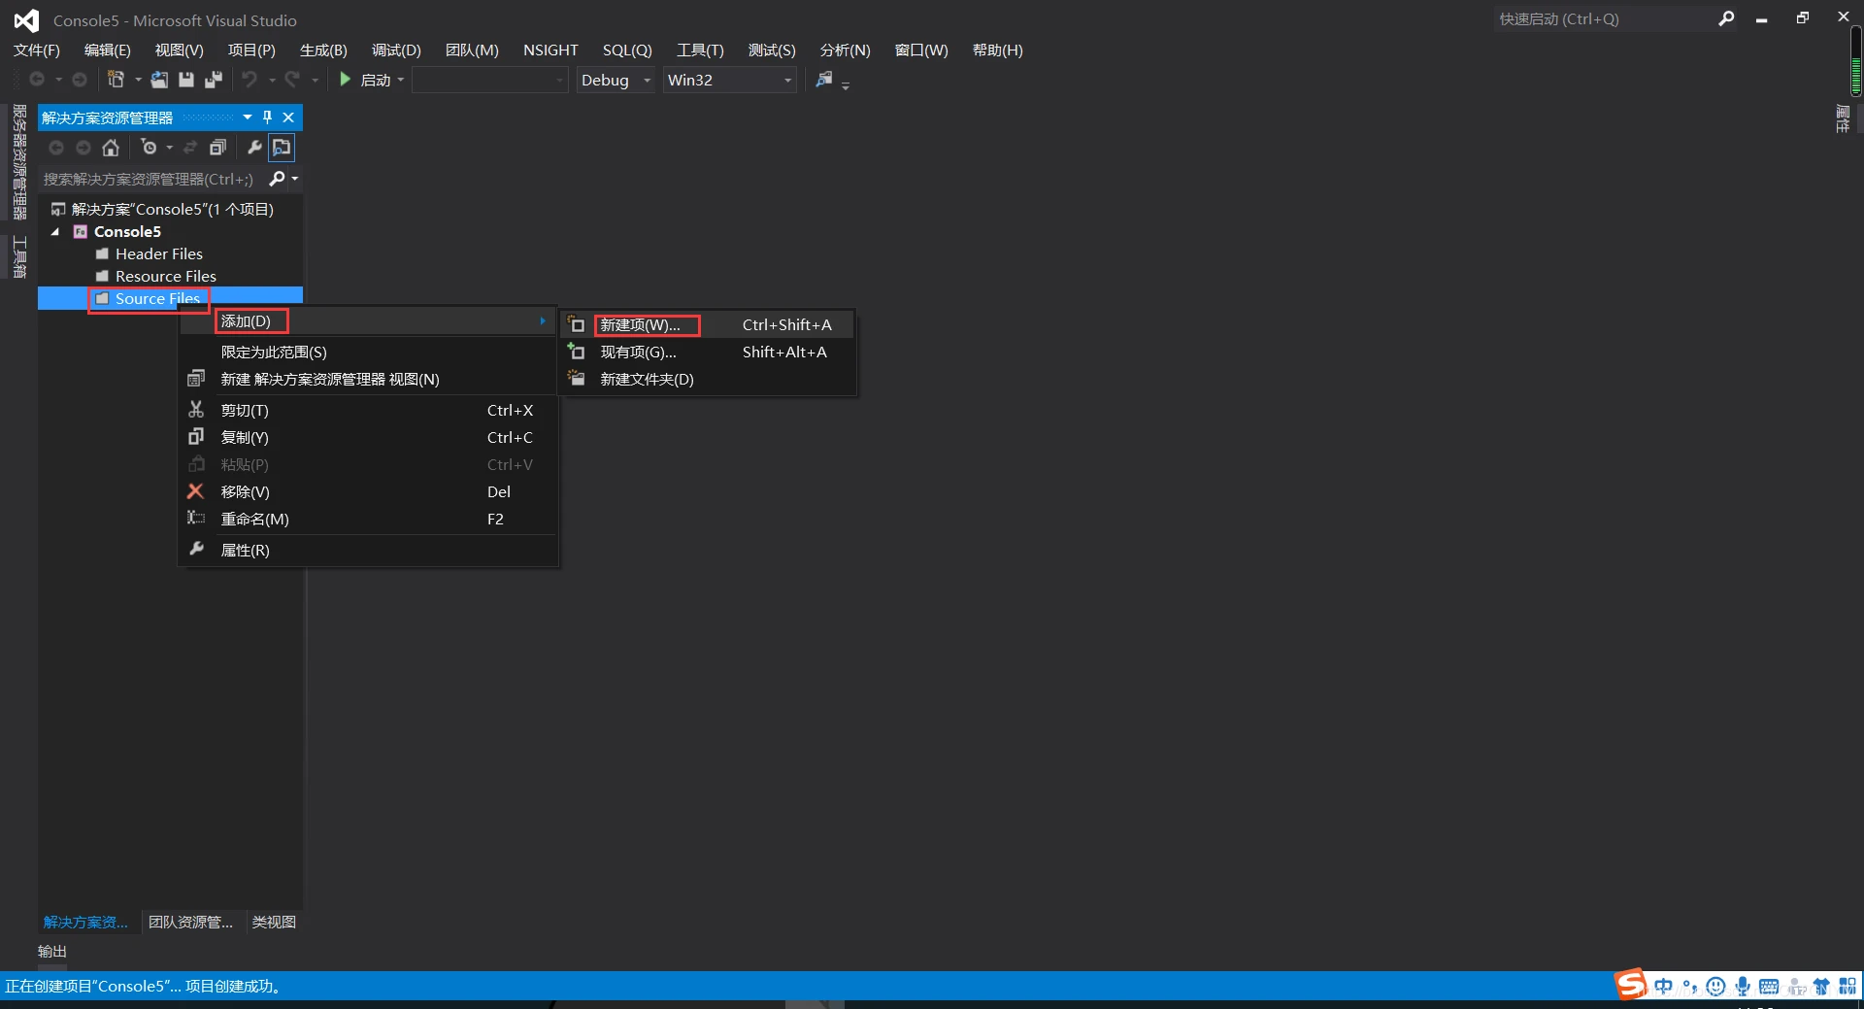This screenshot has width=1864, height=1009.
Task: Click the Open File toolbar icon
Action: pyautogui.click(x=159, y=80)
